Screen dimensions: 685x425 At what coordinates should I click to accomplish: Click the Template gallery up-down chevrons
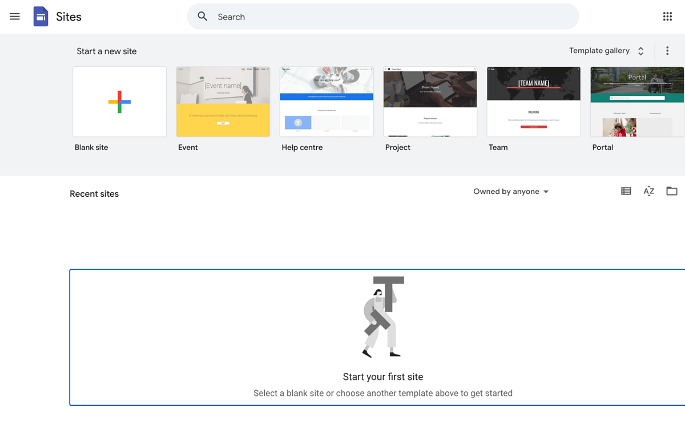point(640,50)
